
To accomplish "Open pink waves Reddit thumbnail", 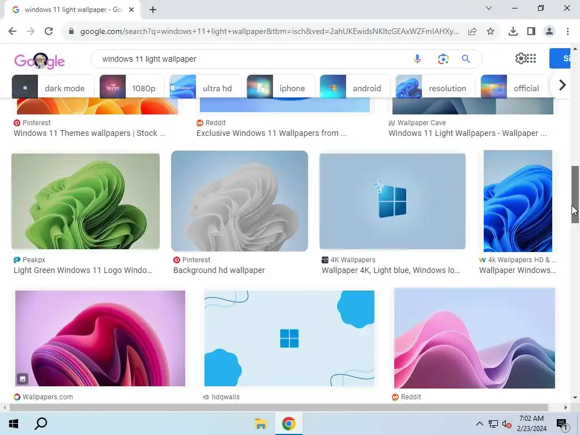I will (475, 339).
